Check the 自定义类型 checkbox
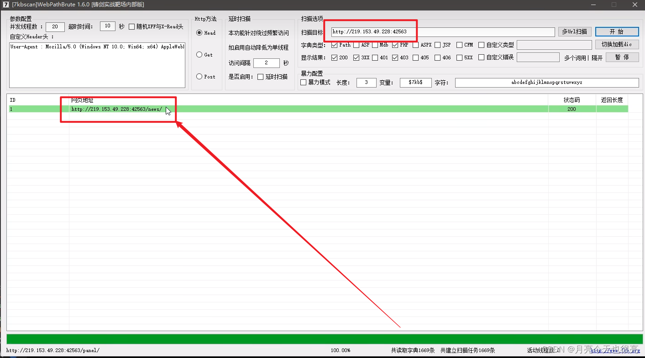 [x=482, y=45]
